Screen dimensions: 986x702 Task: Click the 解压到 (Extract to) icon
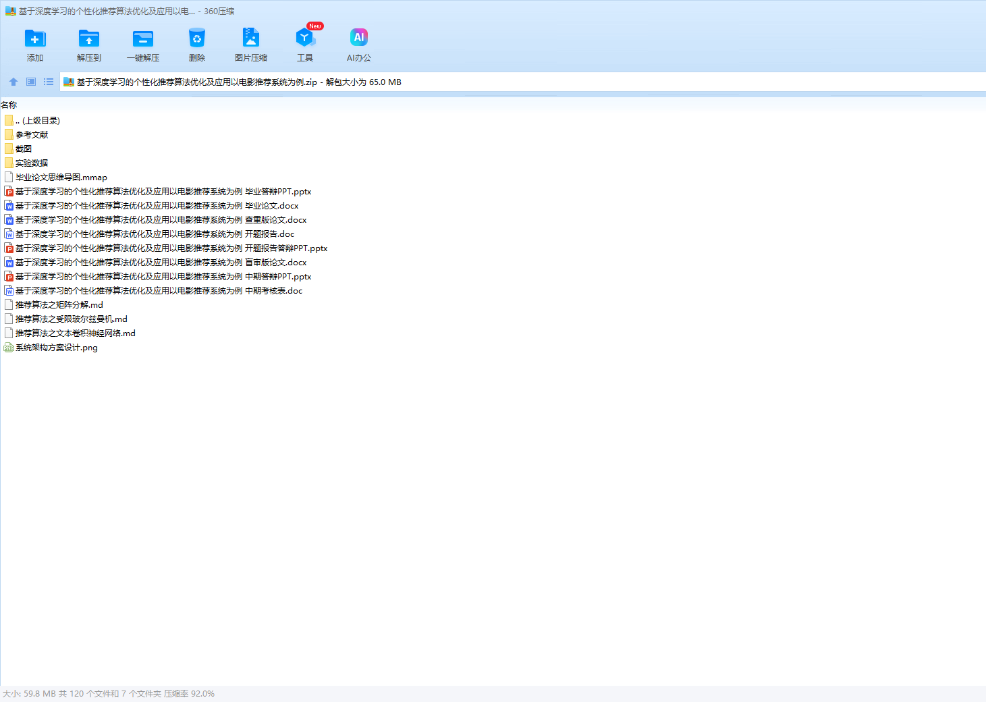pos(88,39)
